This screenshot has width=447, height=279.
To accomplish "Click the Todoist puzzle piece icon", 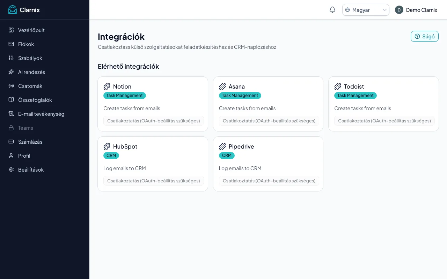I will [338, 86].
